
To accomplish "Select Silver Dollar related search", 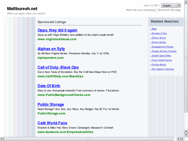I will [158, 42].
